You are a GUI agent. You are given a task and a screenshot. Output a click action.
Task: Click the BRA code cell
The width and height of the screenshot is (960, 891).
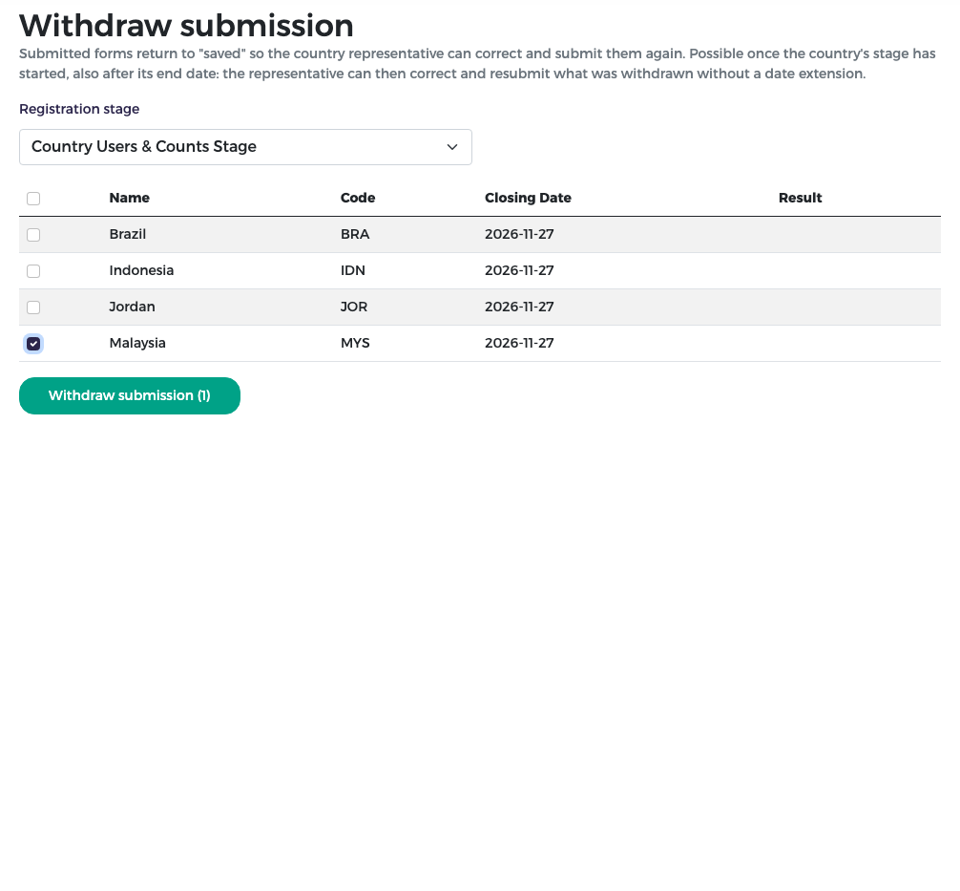tap(355, 234)
